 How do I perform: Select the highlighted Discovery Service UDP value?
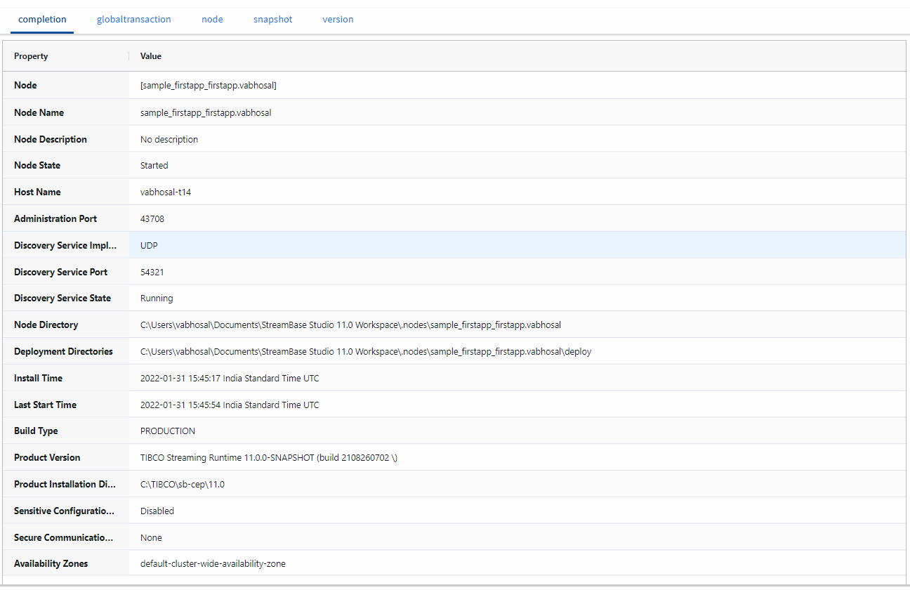[149, 246]
